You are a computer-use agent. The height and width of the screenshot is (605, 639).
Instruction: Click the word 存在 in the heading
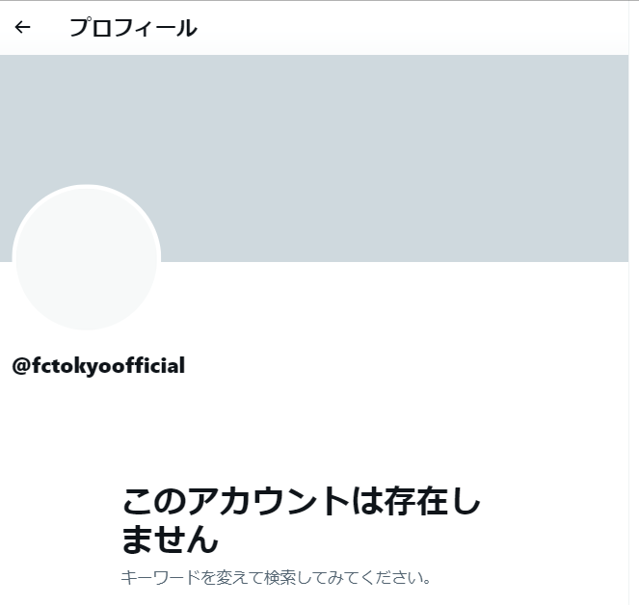415,501
